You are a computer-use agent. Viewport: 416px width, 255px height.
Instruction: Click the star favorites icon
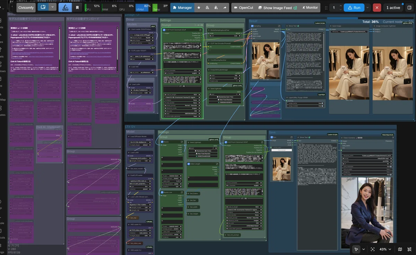(199, 7)
